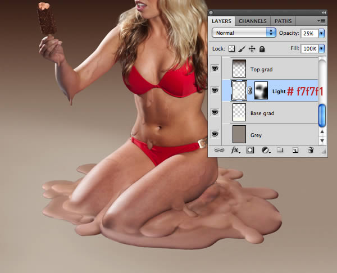Hide the Top grad layer
The image size is (337, 273).
215,69
